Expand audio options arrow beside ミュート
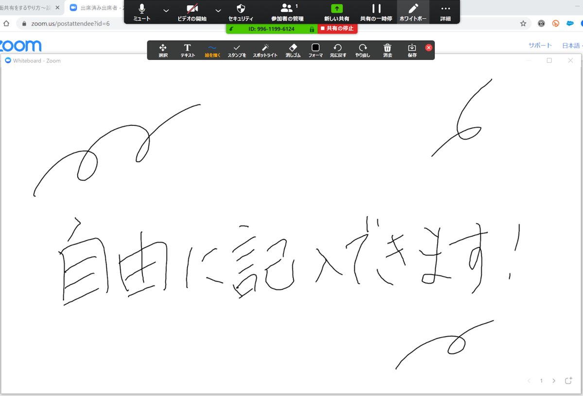The height and width of the screenshot is (396, 583). click(x=166, y=11)
